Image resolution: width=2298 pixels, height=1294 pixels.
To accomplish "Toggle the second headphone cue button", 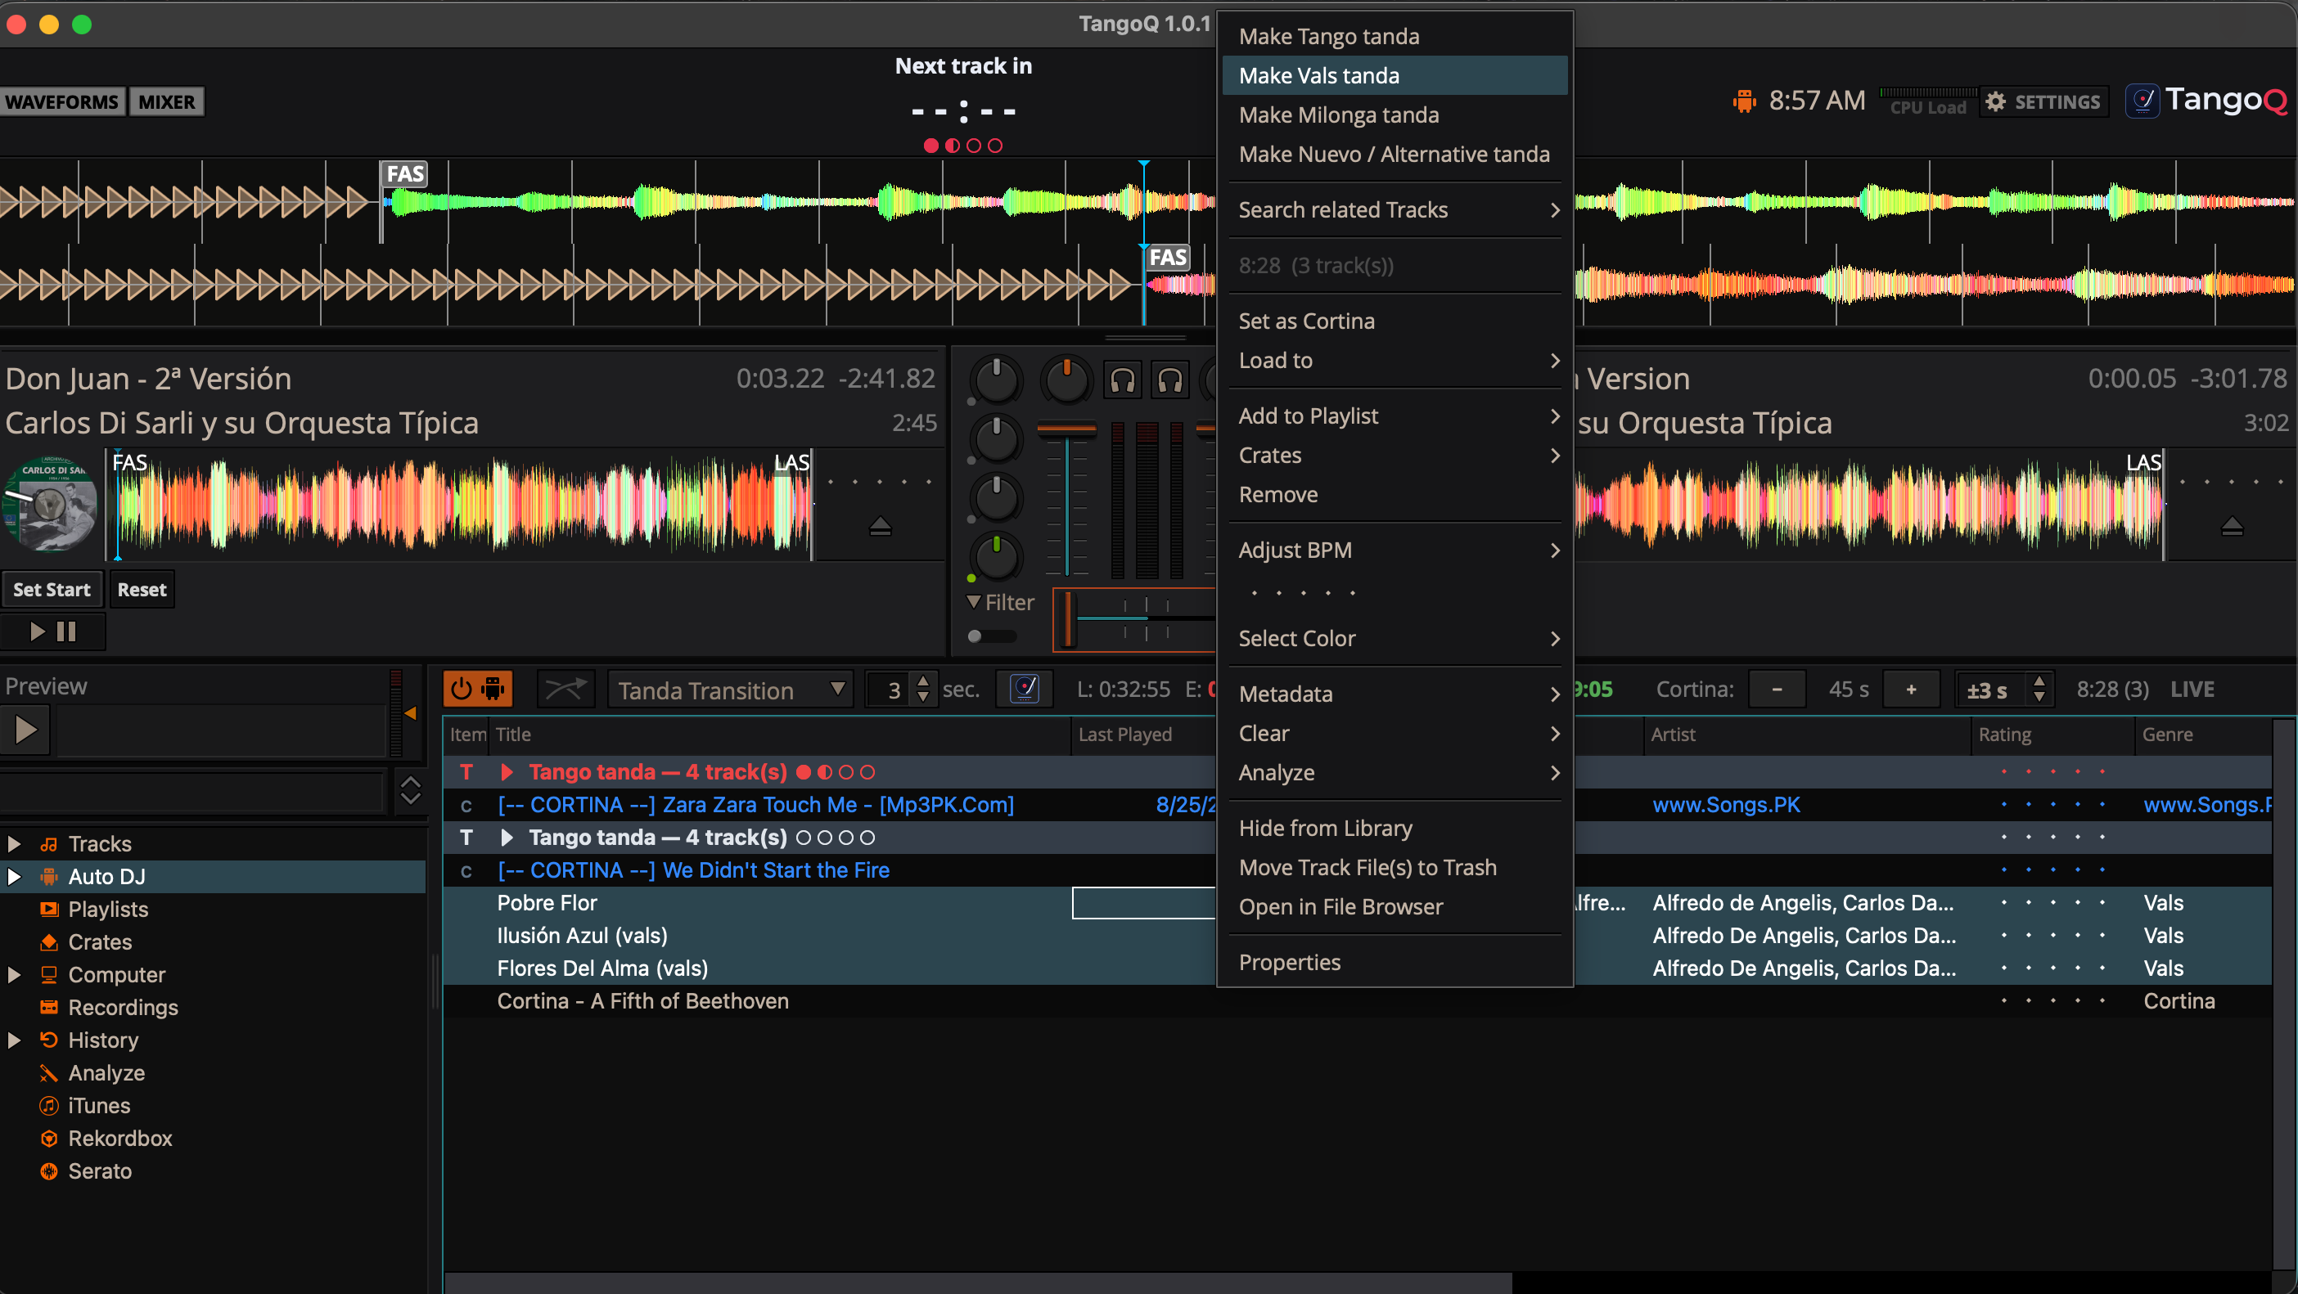I will pyautogui.click(x=1169, y=381).
